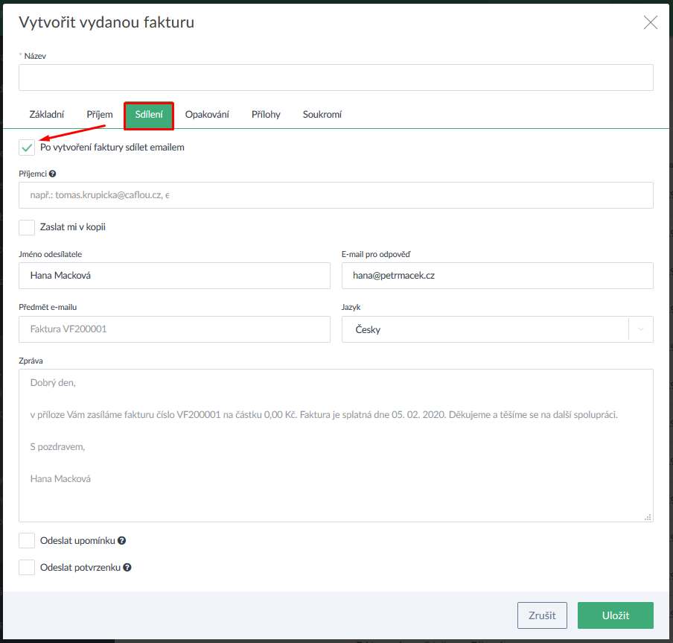This screenshot has height=643, width=673.
Task: Click the chevron arrow in Jazyk field
Action: [641, 329]
